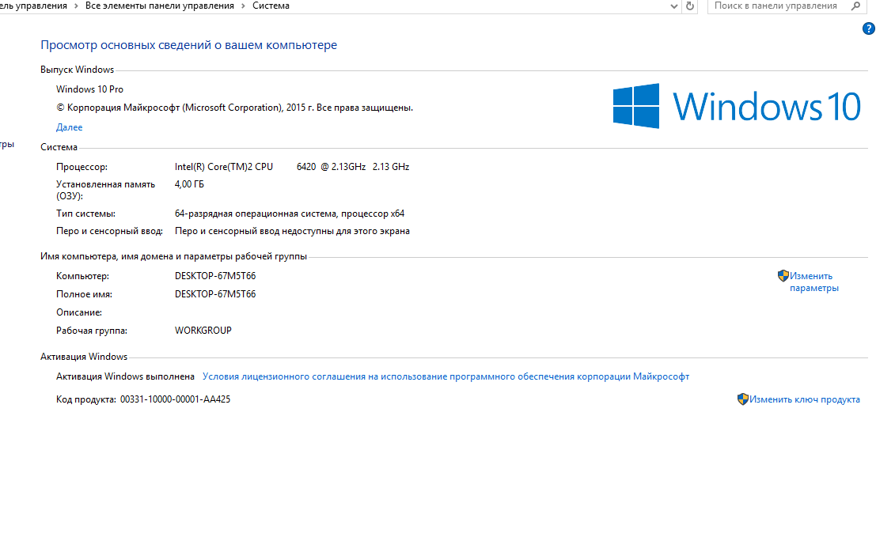The width and height of the screenshot is (876, 537).
Task: Go to Все элементы панели управления breadcrumb
Action: 160,6
